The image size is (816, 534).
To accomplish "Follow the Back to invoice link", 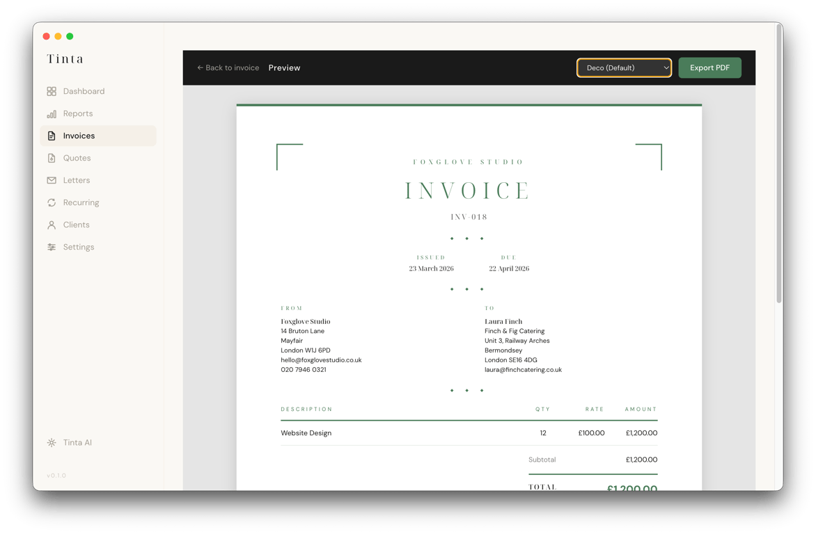I will [230, 67].
